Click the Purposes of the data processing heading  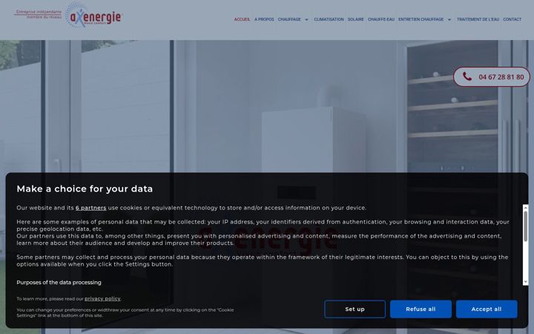tap(59, 282)
